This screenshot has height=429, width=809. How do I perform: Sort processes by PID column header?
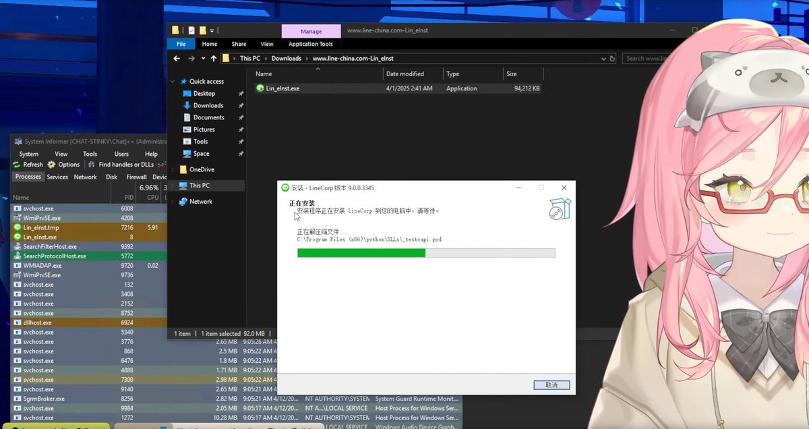129,198
